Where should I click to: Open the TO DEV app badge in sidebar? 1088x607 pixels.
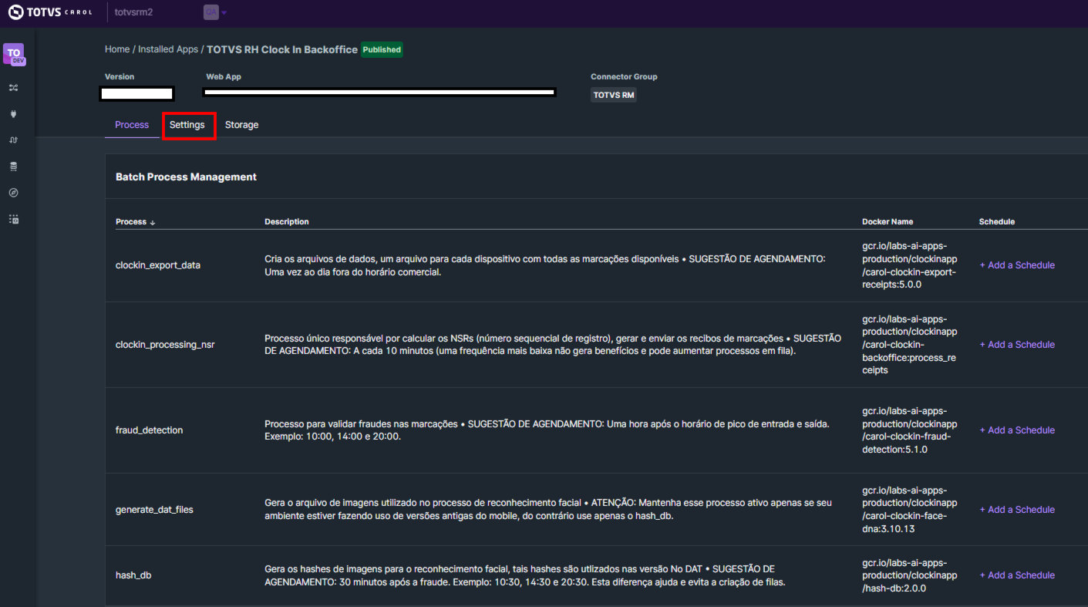[14, 54]
